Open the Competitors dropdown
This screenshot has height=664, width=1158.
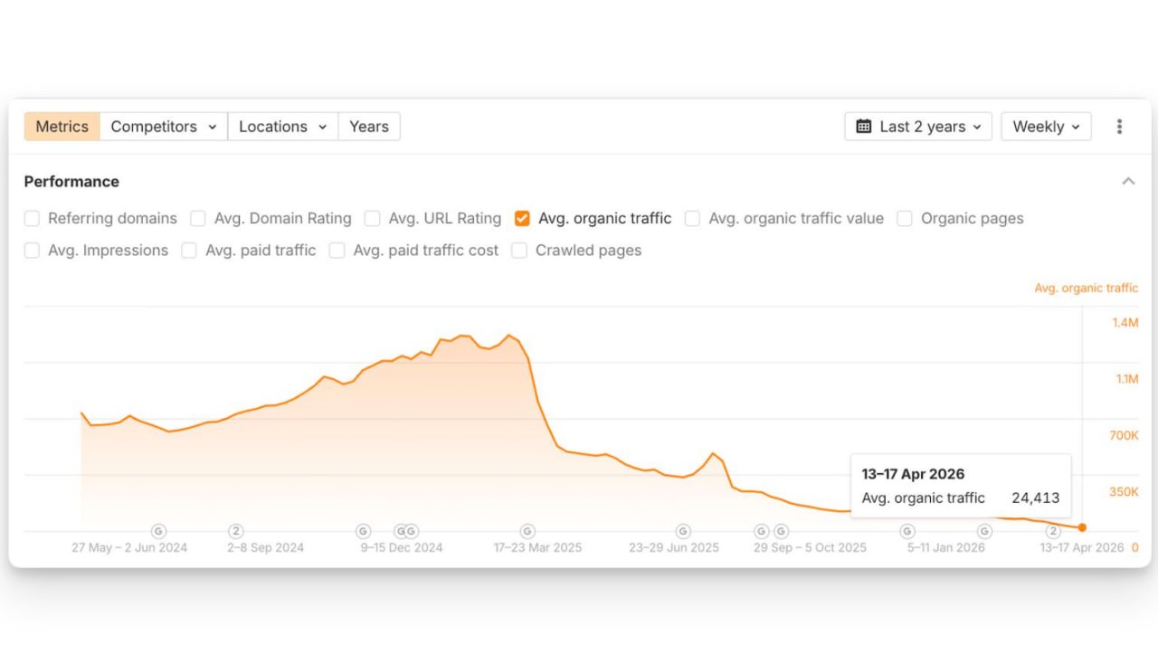164,127
